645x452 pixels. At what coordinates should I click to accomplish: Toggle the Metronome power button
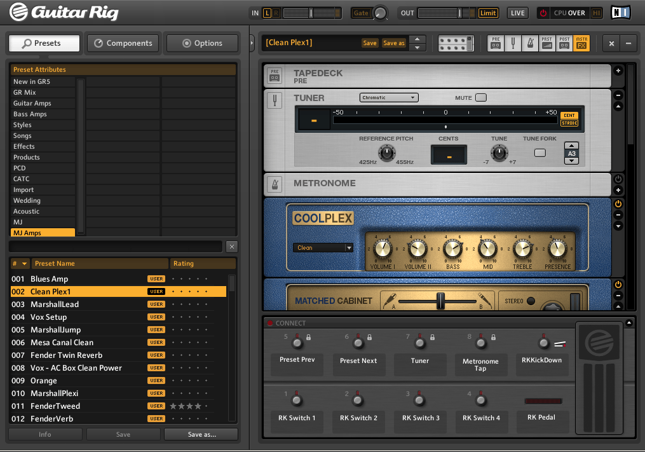point(618,179)
